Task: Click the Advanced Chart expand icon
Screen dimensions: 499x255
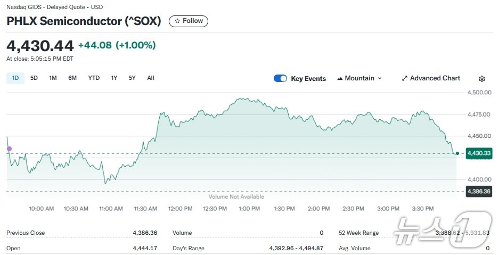Action: (405, 78)
